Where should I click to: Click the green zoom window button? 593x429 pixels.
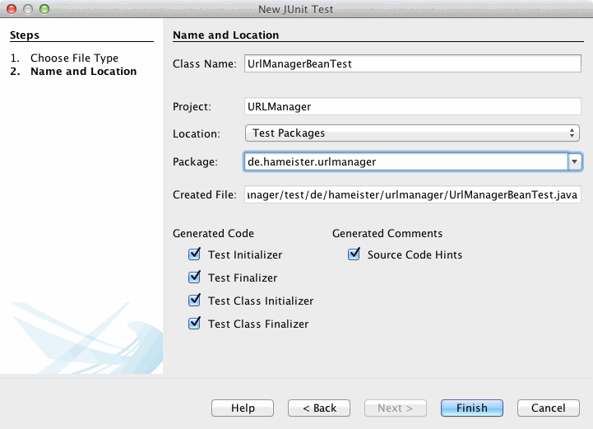pos(44,9)
